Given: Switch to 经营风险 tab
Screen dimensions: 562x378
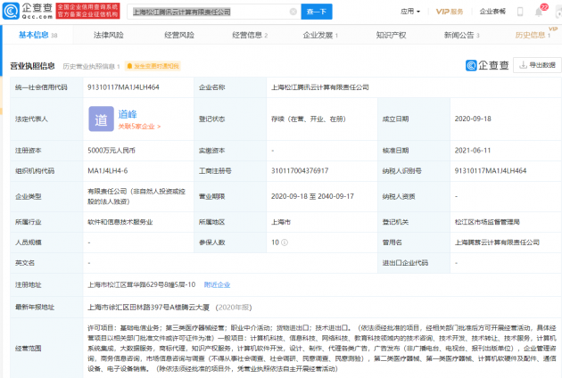Looking at the screenshot, I should click(179, 35).
